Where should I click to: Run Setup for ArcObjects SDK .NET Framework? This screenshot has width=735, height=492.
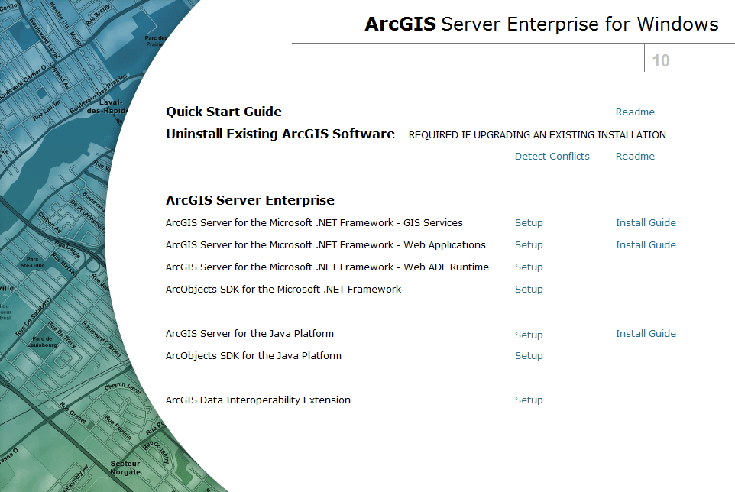click(529, 290)
